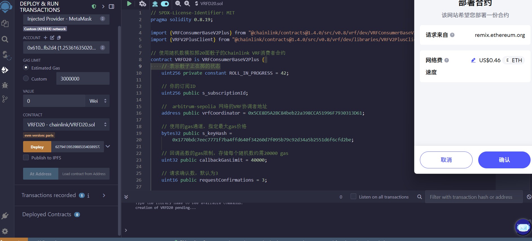Open the Wei unit dropdown
Screen dimensions: 532x241
(x=97, y=101)
